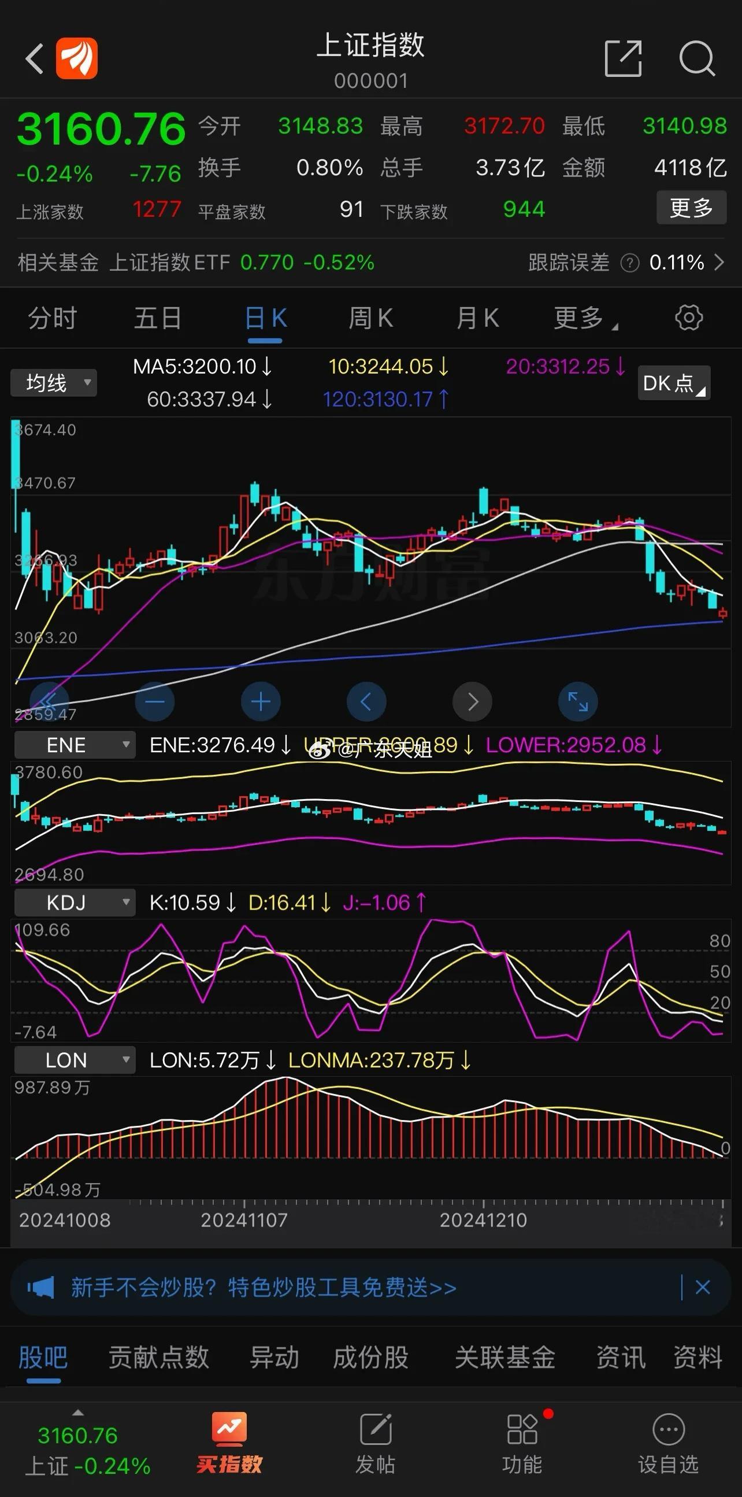Image resolution: width=742 pixels, height=1497 pixels.
Task: Tap the 20:3312.25 moving average value
Action: click(566, 367)
